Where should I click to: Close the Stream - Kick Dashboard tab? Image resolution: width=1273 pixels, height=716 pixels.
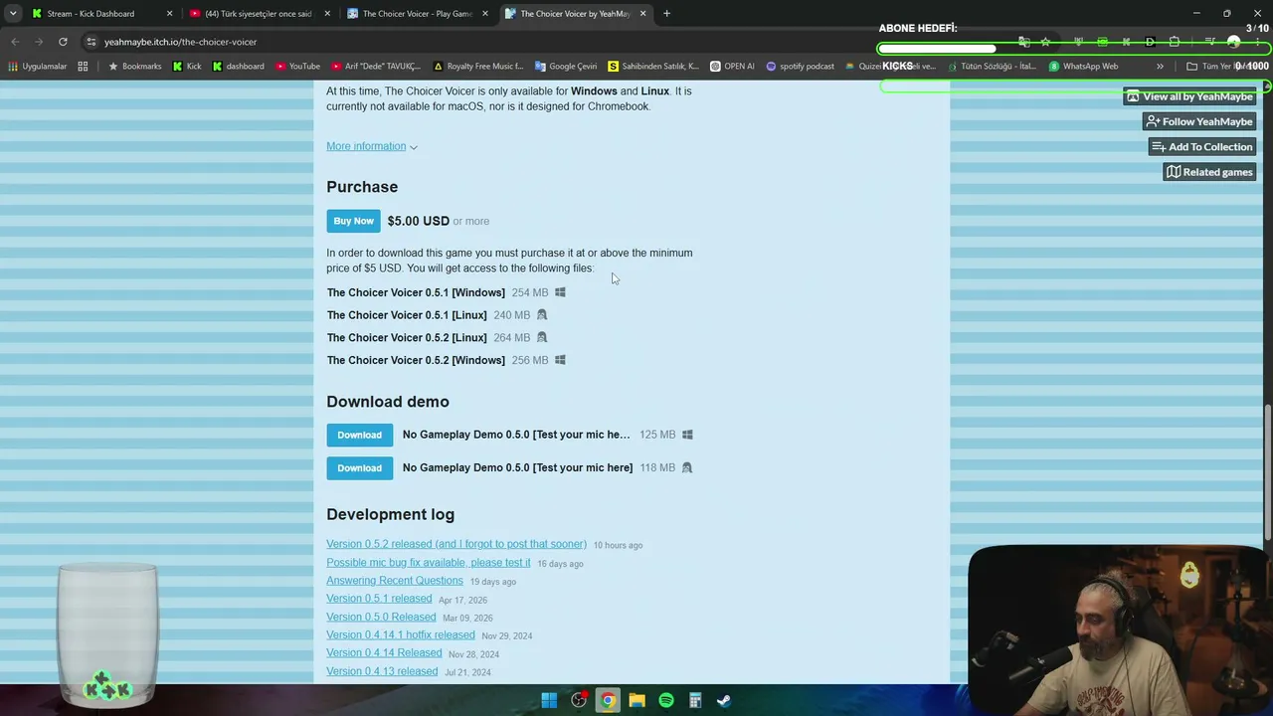[x=169, y=14]
